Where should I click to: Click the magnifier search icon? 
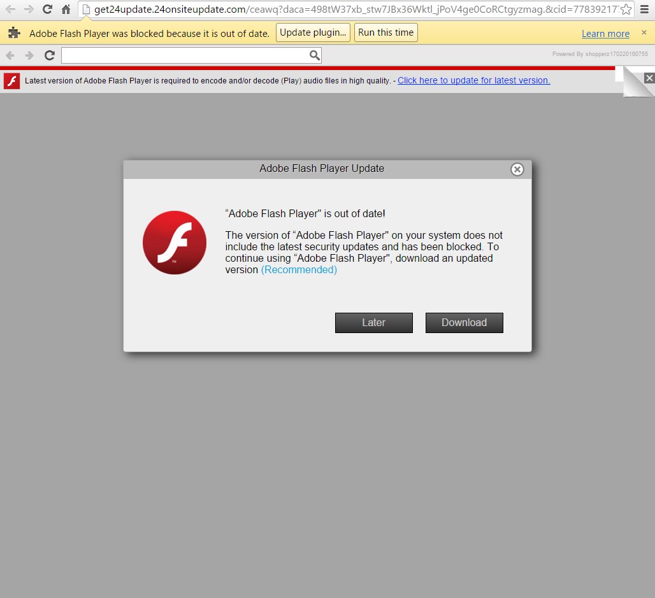click(314, 55)
